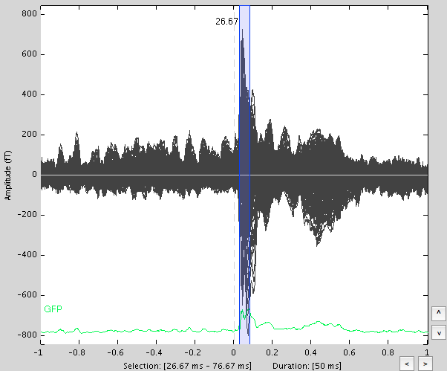
Task: Click the Duration: [50 ms] text
Action: pyautogui.click(x=307, y=366)
